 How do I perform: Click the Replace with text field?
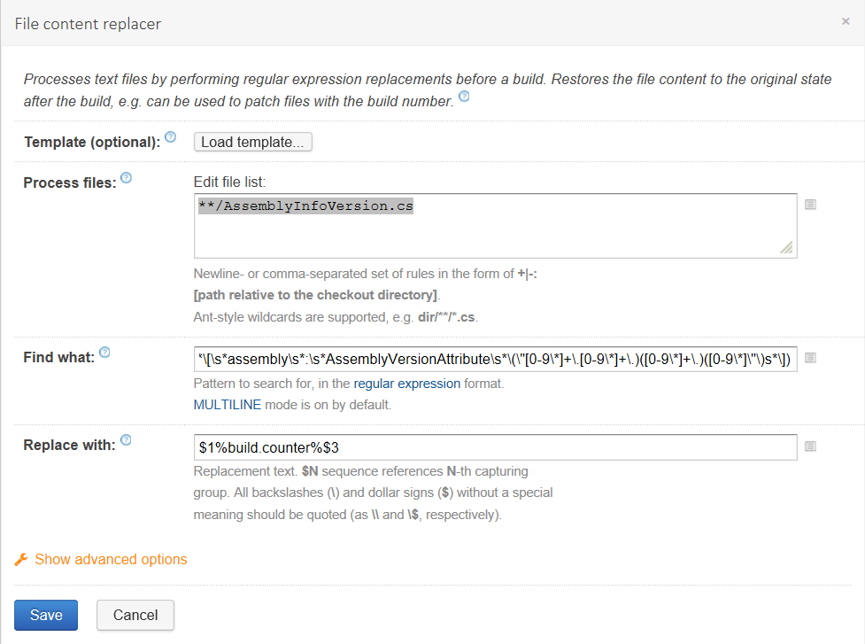pyautogui.click(x=495, y=447)
